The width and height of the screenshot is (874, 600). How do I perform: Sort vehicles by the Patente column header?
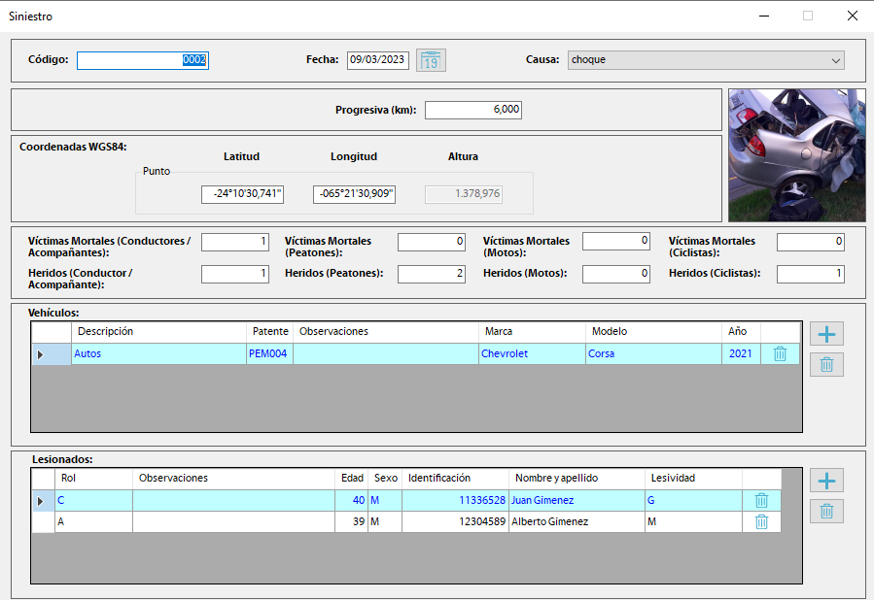point(268,332)
